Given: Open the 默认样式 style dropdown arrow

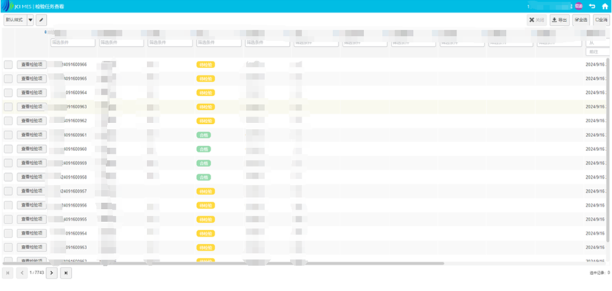Looking at the screenshot, I should pyautogui.click(x=31, y=20).
